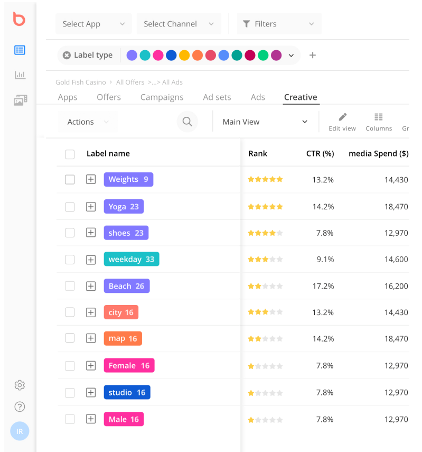Click the search magnifier icon

point(187,122)
